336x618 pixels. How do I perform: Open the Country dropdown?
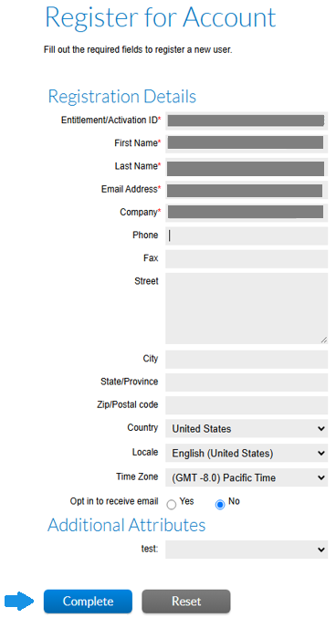pyautogui.click(x=247, y=428)
